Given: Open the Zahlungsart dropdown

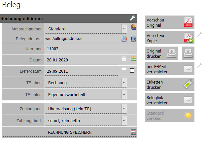Looking at the screenshot, I should [x=124, y=108].
